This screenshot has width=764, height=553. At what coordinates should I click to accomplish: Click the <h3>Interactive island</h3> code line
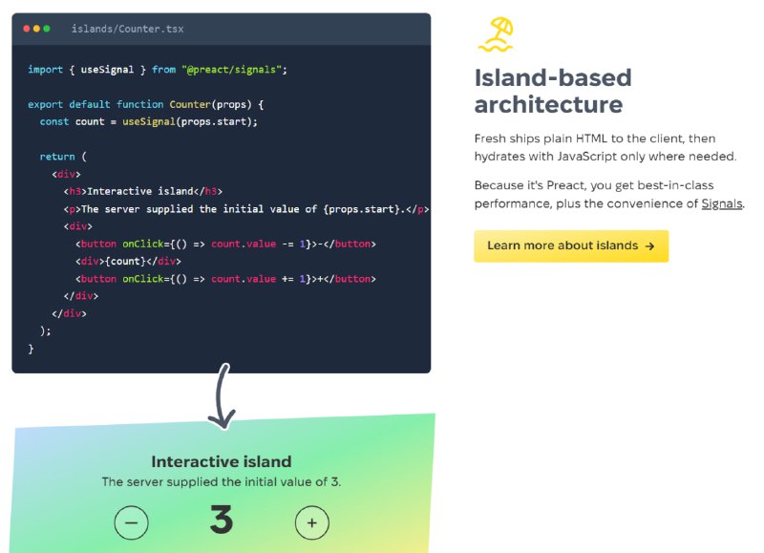tap(142, 191)
